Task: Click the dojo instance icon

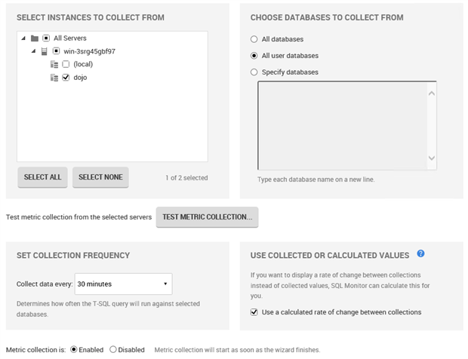Action: pos(54,77)
